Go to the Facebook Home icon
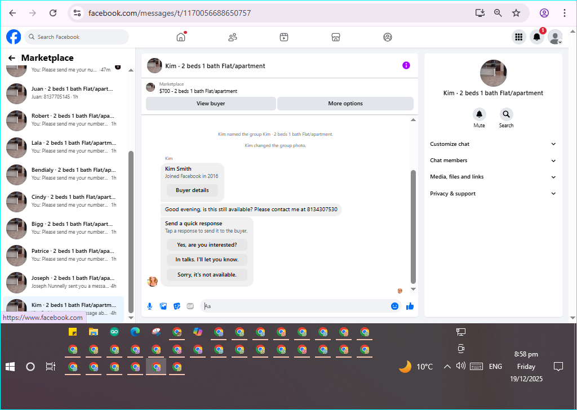 pos(181,37)
